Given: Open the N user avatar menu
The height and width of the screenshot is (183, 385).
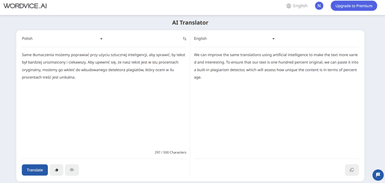Looking at the screenshot, I should click(319, 6).
